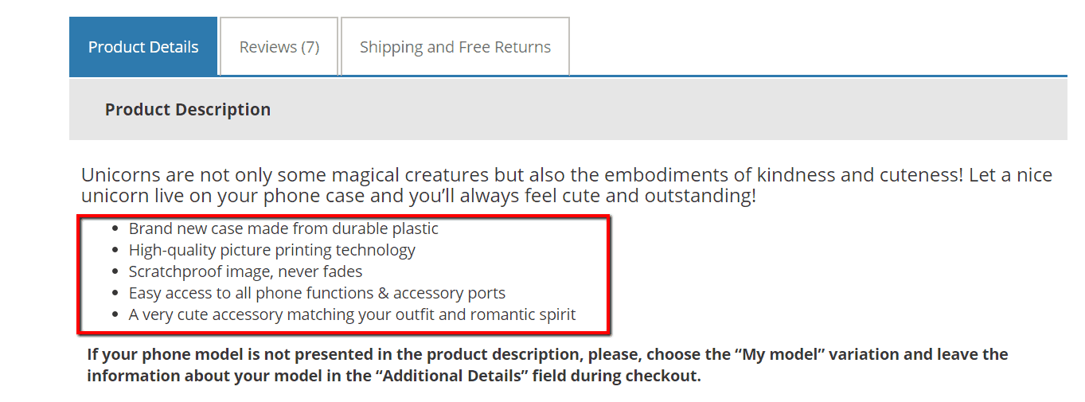Switch to the Reviews (7) tab
The height and width of the screenshot is (402, 1085).
click(279, 47)
